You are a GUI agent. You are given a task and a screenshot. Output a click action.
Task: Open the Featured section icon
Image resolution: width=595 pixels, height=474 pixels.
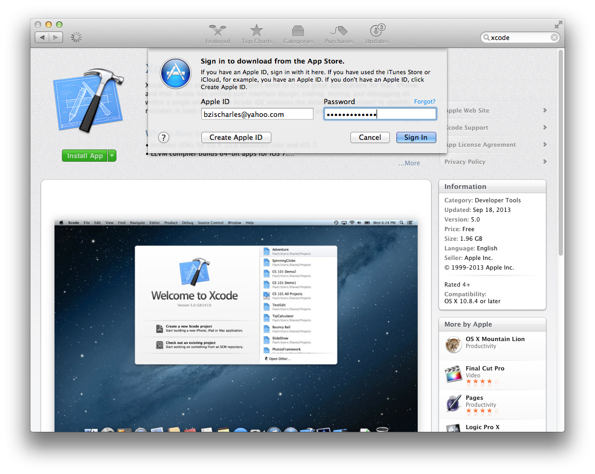pyautogui.click(x=217, y=30)
